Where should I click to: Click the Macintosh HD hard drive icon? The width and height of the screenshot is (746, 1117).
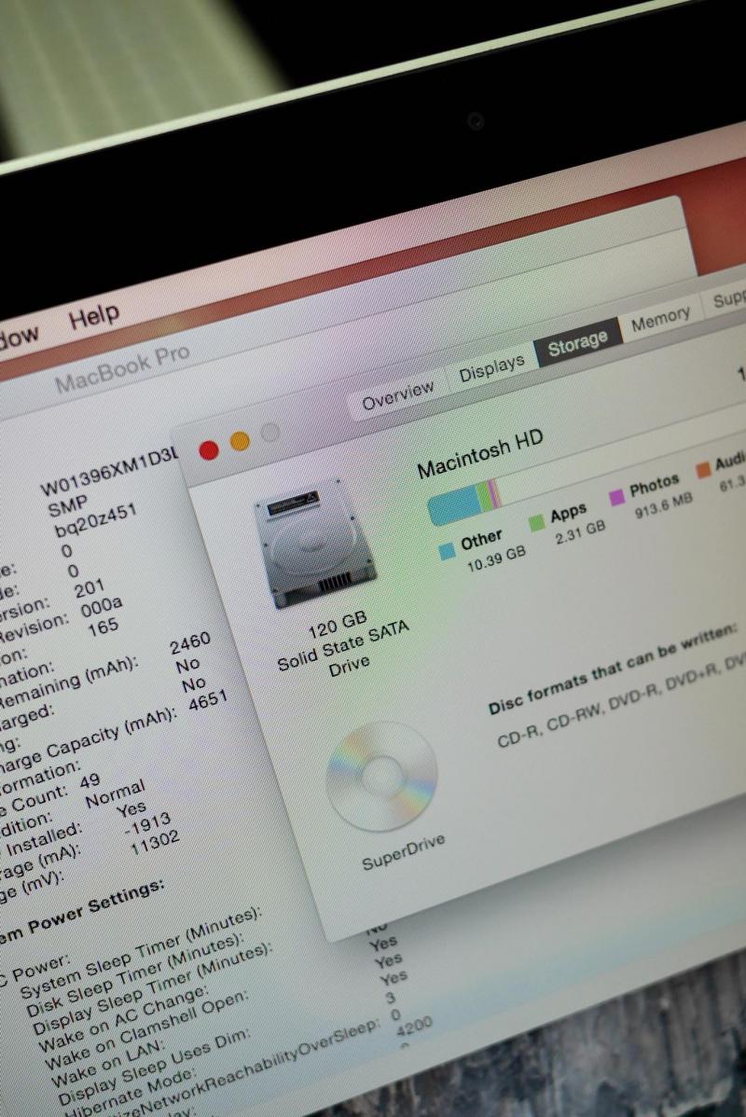point(313,543)
